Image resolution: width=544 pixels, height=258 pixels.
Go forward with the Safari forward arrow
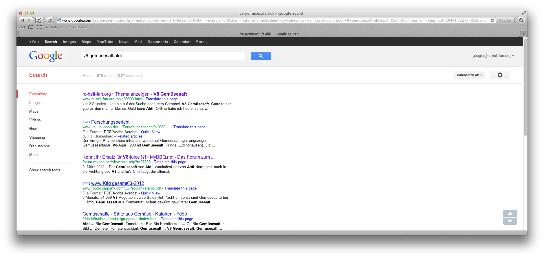(x=29, y=20)
